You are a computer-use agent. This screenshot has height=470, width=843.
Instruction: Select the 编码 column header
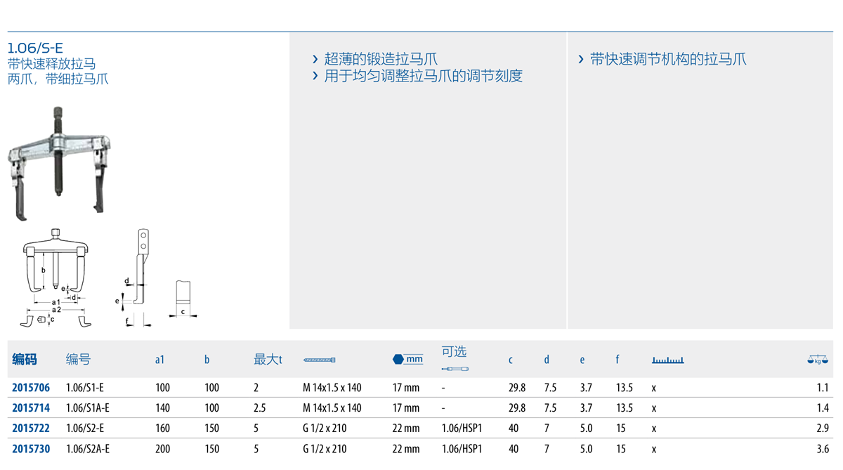pos(25,360)
